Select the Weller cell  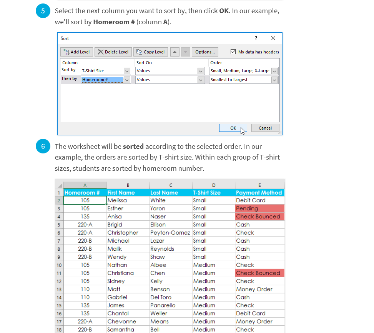coord(171,313)
